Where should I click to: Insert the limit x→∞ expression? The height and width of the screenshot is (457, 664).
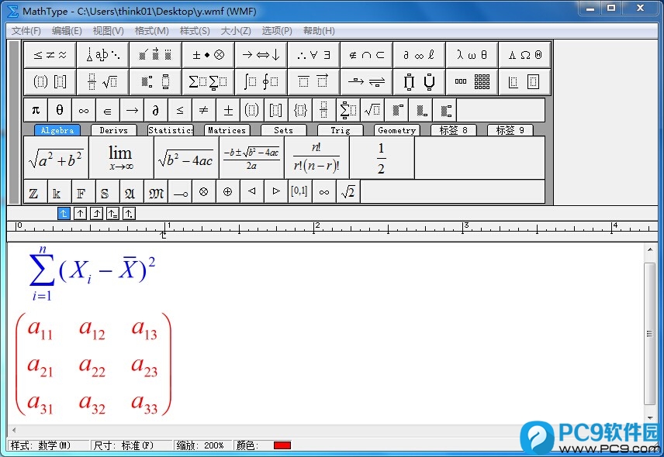coord(121,158)
